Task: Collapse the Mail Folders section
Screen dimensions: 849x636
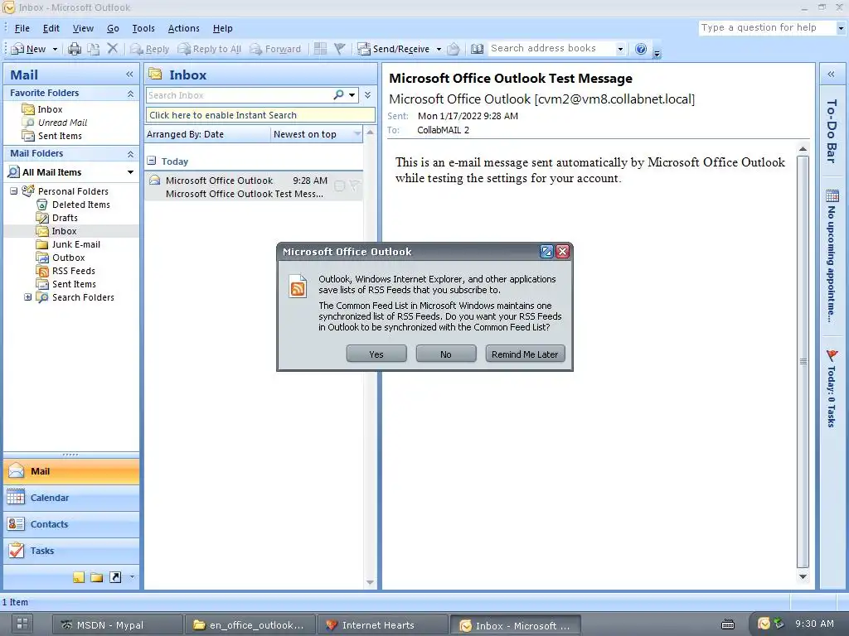Action: tap(130, 154)
